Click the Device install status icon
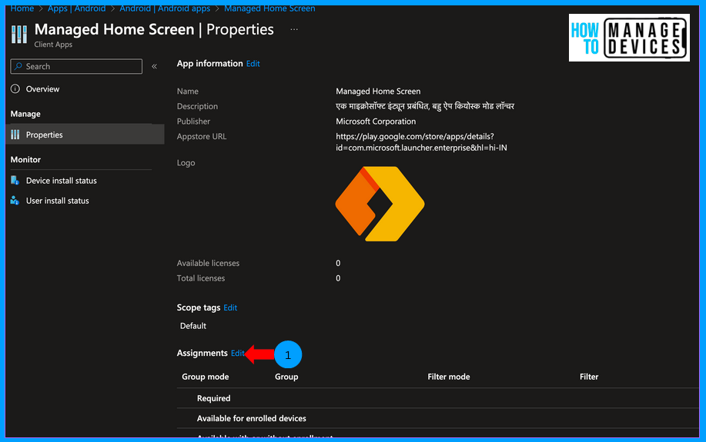The image size is (706, 442). 15,181
